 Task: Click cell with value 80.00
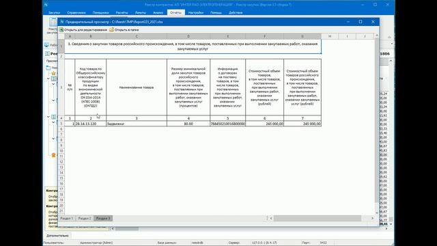point(188,124)
